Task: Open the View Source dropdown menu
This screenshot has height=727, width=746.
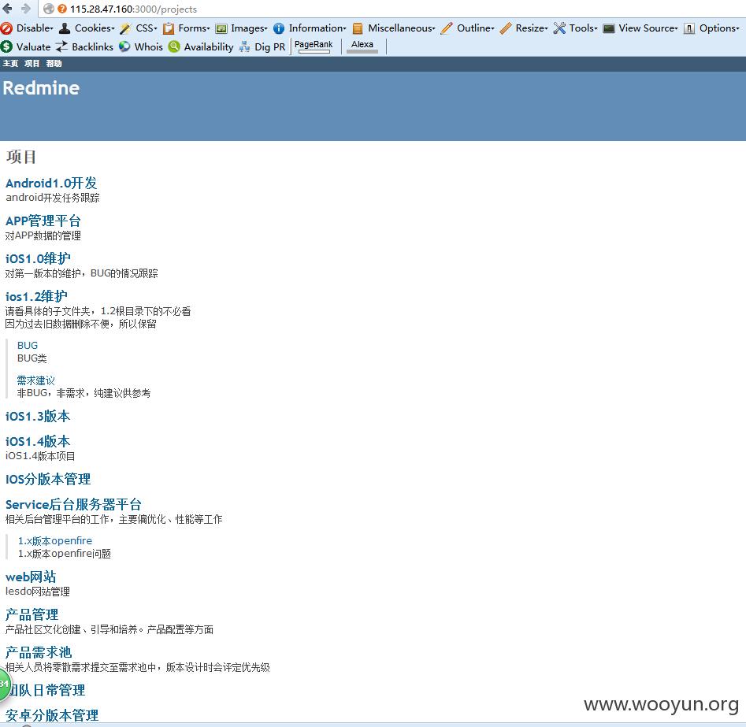Action: coord(648,28)
